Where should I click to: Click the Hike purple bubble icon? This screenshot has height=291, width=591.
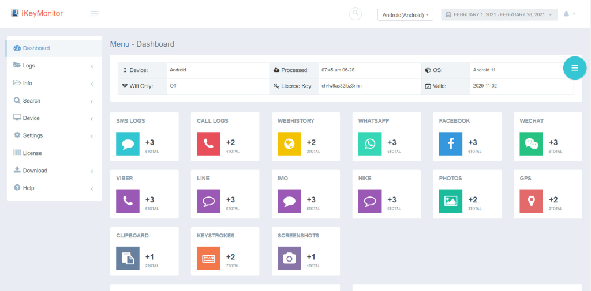(x=370, y=201)
